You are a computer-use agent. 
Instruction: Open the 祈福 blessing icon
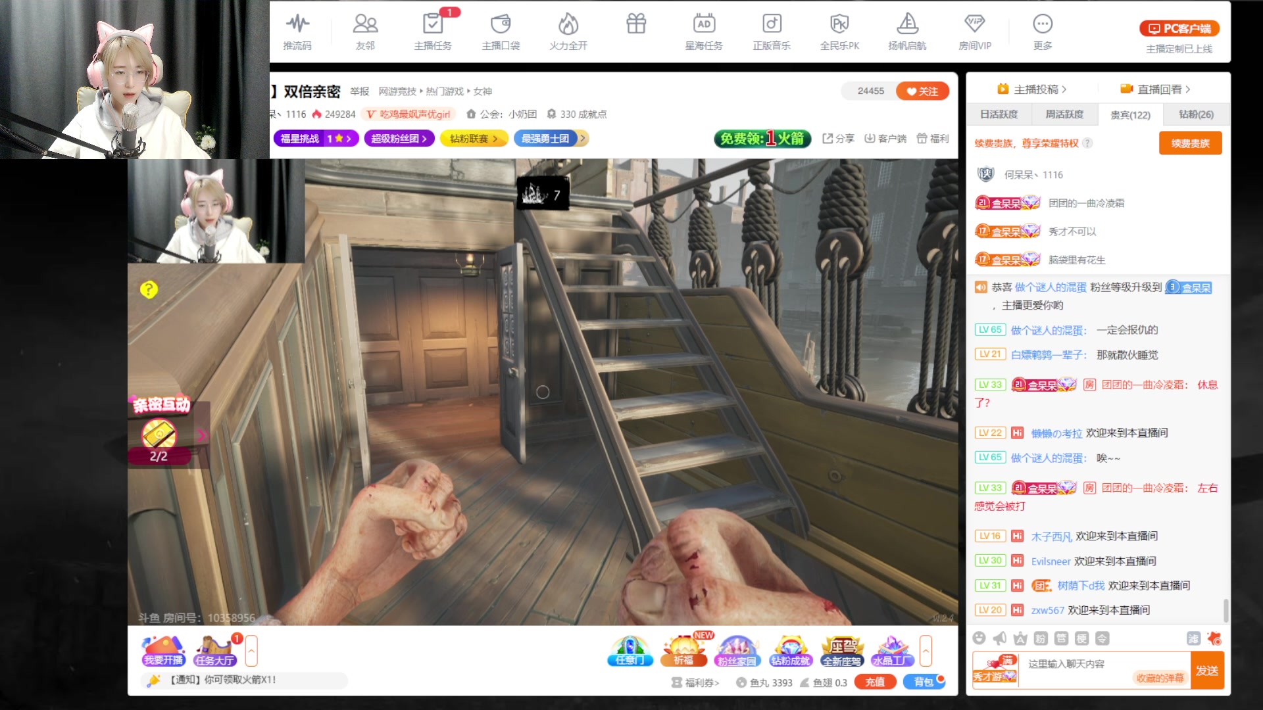[x=684, y=651]
